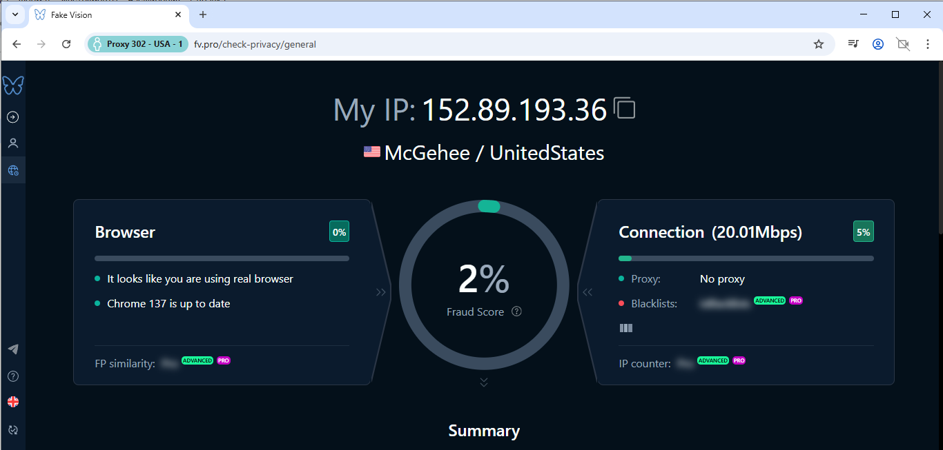Select the globe privacy check sidebar icon
This screenshot has width=943, height=450.
pyautogui.click(x=12, y=170)
